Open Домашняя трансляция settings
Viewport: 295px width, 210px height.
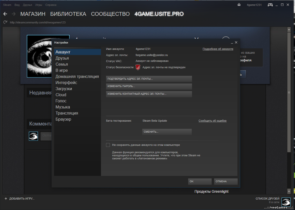click(78, 76)
